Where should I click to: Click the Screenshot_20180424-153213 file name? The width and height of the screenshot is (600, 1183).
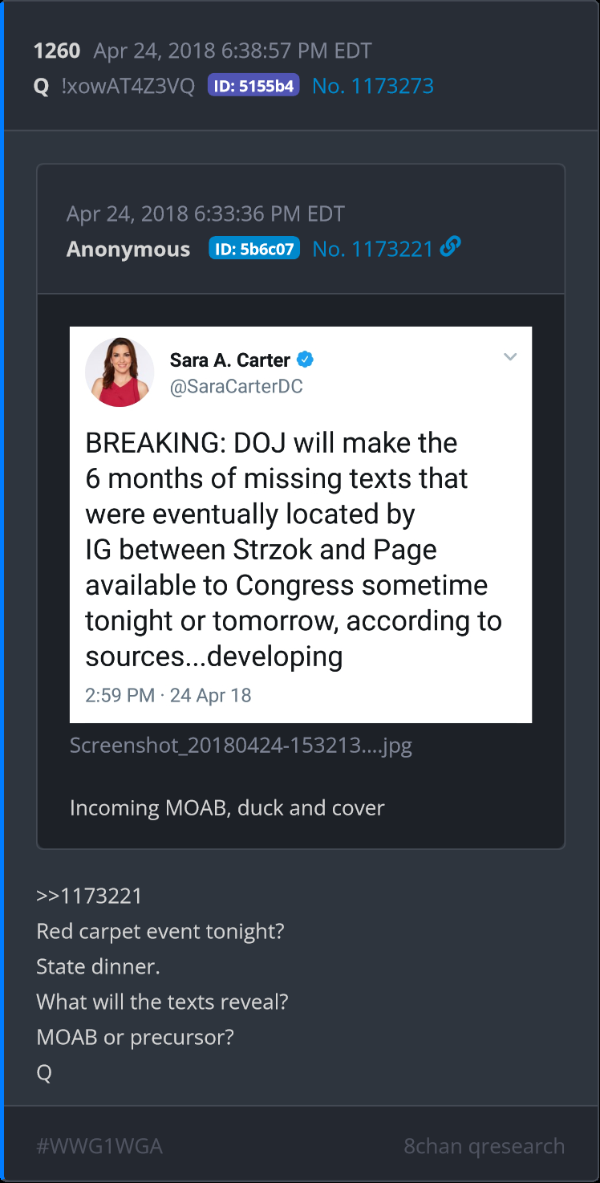click(241, 746)
